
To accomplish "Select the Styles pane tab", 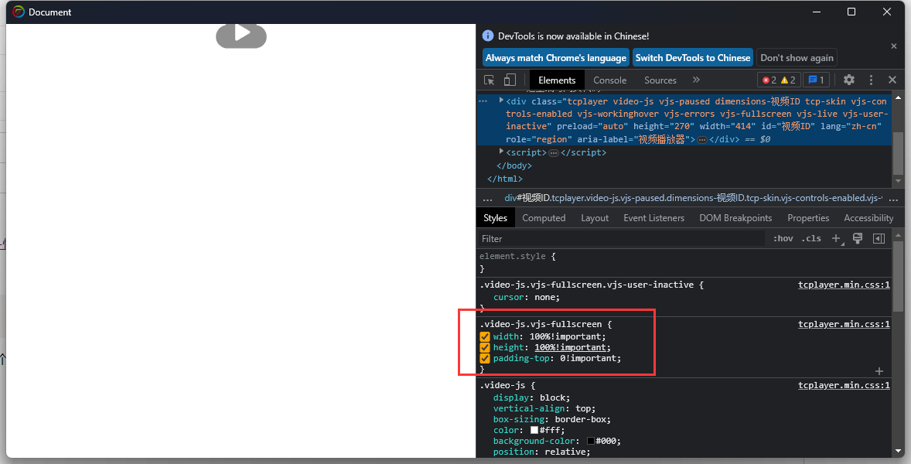I will click(x=495, y=218).
